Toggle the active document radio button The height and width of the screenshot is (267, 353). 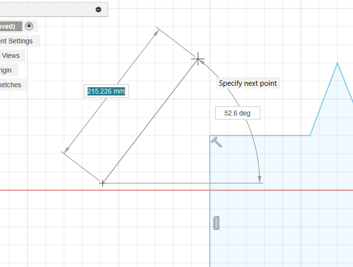coord(29,26)
